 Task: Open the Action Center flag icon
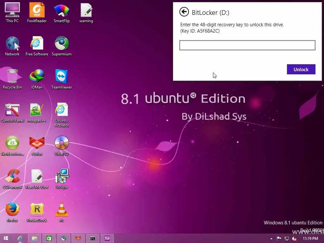[279, 239]
